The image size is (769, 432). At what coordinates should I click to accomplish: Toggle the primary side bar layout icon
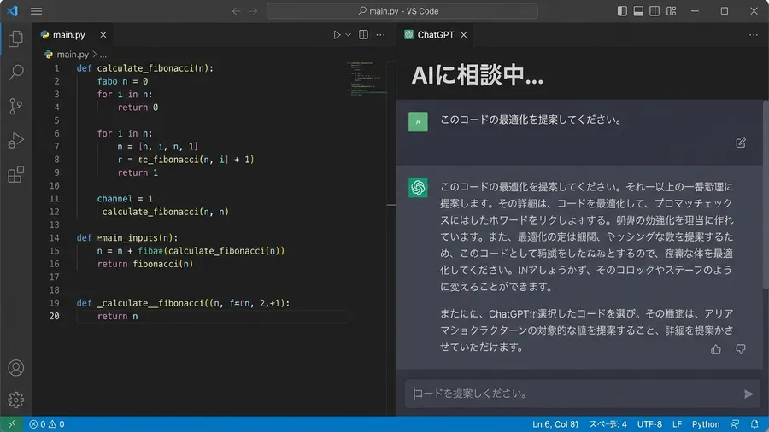tap(622, 11)
